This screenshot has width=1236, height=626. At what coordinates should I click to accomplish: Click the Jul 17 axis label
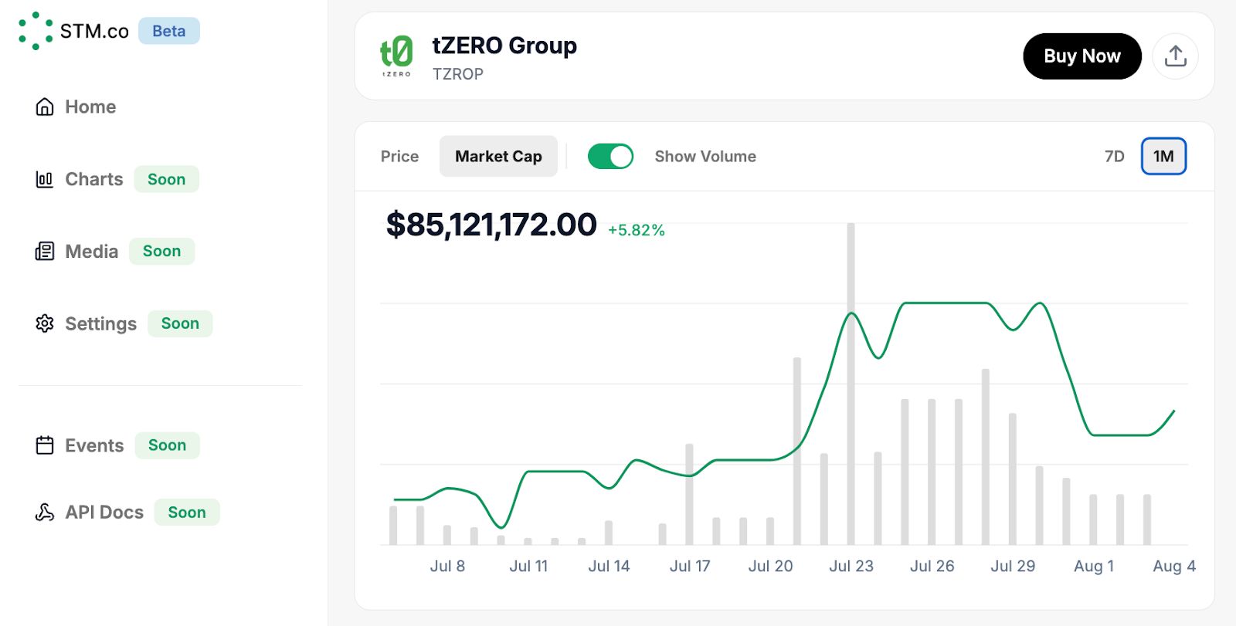point(690,566)
